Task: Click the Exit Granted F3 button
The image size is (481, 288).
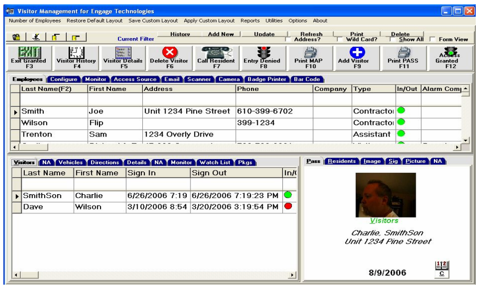Action: [x=29, y=58]
